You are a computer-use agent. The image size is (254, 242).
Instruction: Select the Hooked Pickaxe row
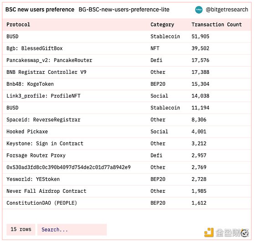point(127,132)
